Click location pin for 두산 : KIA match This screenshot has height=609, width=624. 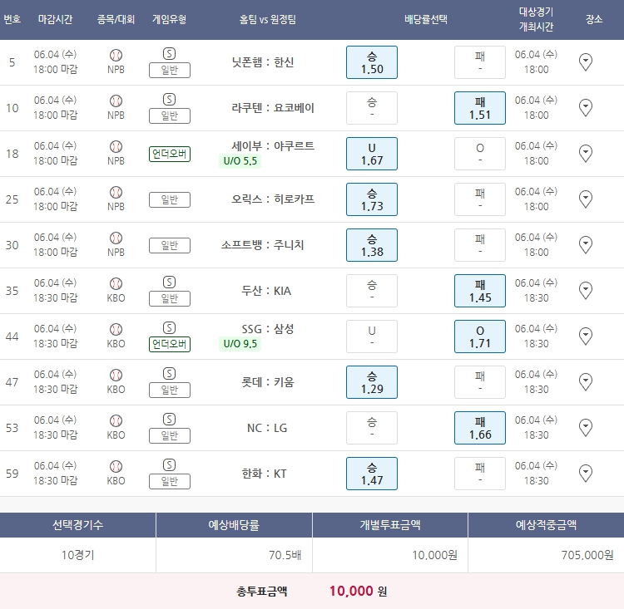tap(585, 290)
